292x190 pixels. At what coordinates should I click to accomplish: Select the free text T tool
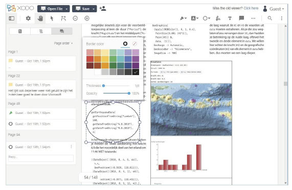pos(230,18)
